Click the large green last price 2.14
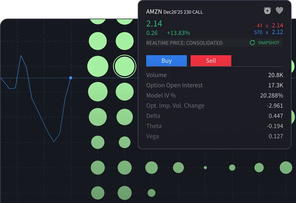The height and width of the screenshot is (203, 296). 154,24
